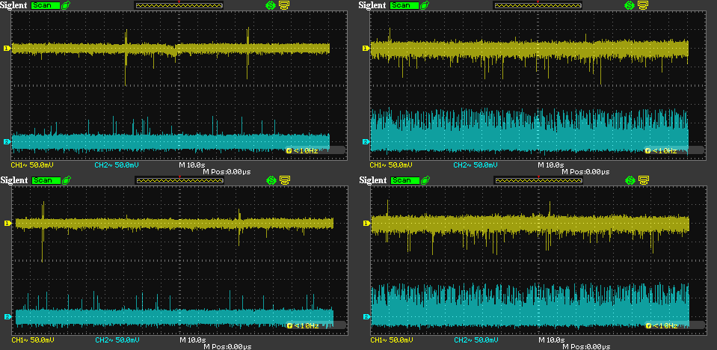Select channel 2 ground marker in the top-right capture
The width and height of the screenshot is (717, 350).
click(x=366, y=142)
